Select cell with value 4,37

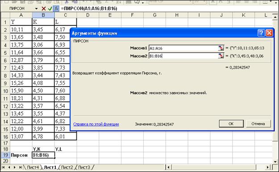click(62, 113)
